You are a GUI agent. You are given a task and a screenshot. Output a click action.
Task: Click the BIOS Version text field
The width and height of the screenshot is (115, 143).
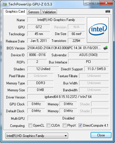click(x=64, y=48)
